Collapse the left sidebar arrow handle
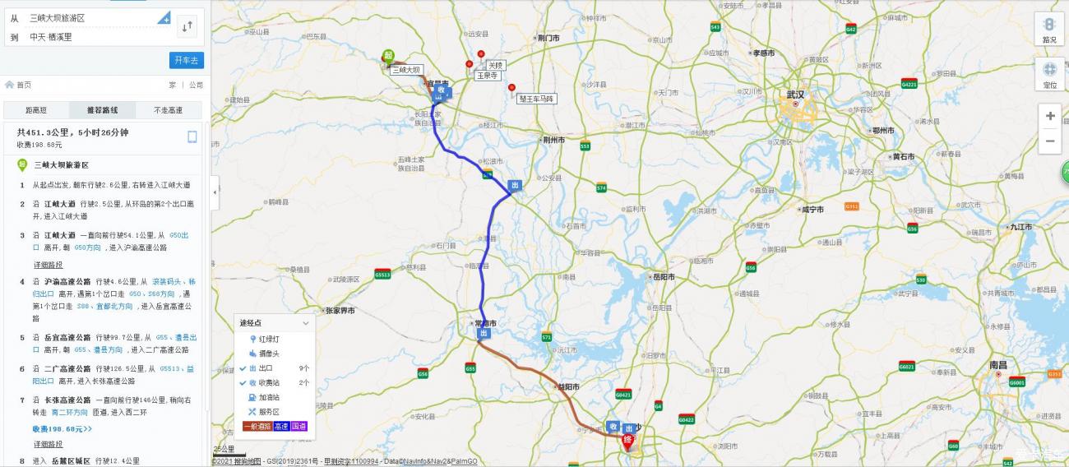 coord(215,192)
